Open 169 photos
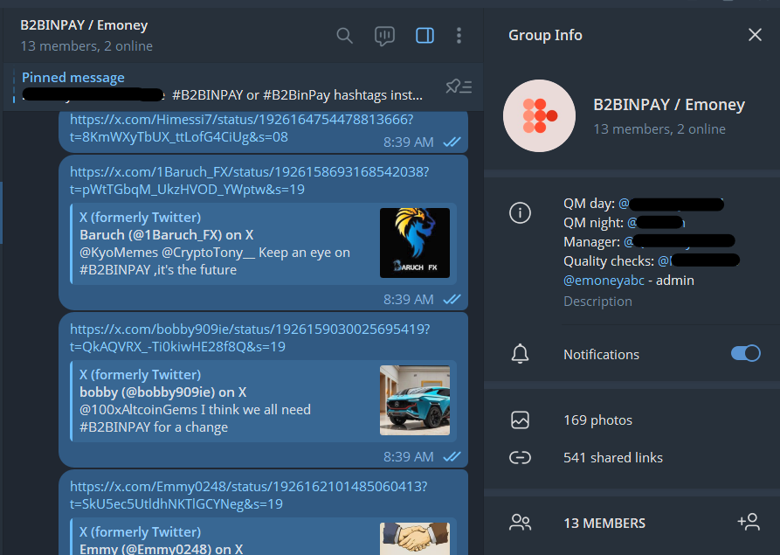 pyautogui.click(x=597, y=420)
